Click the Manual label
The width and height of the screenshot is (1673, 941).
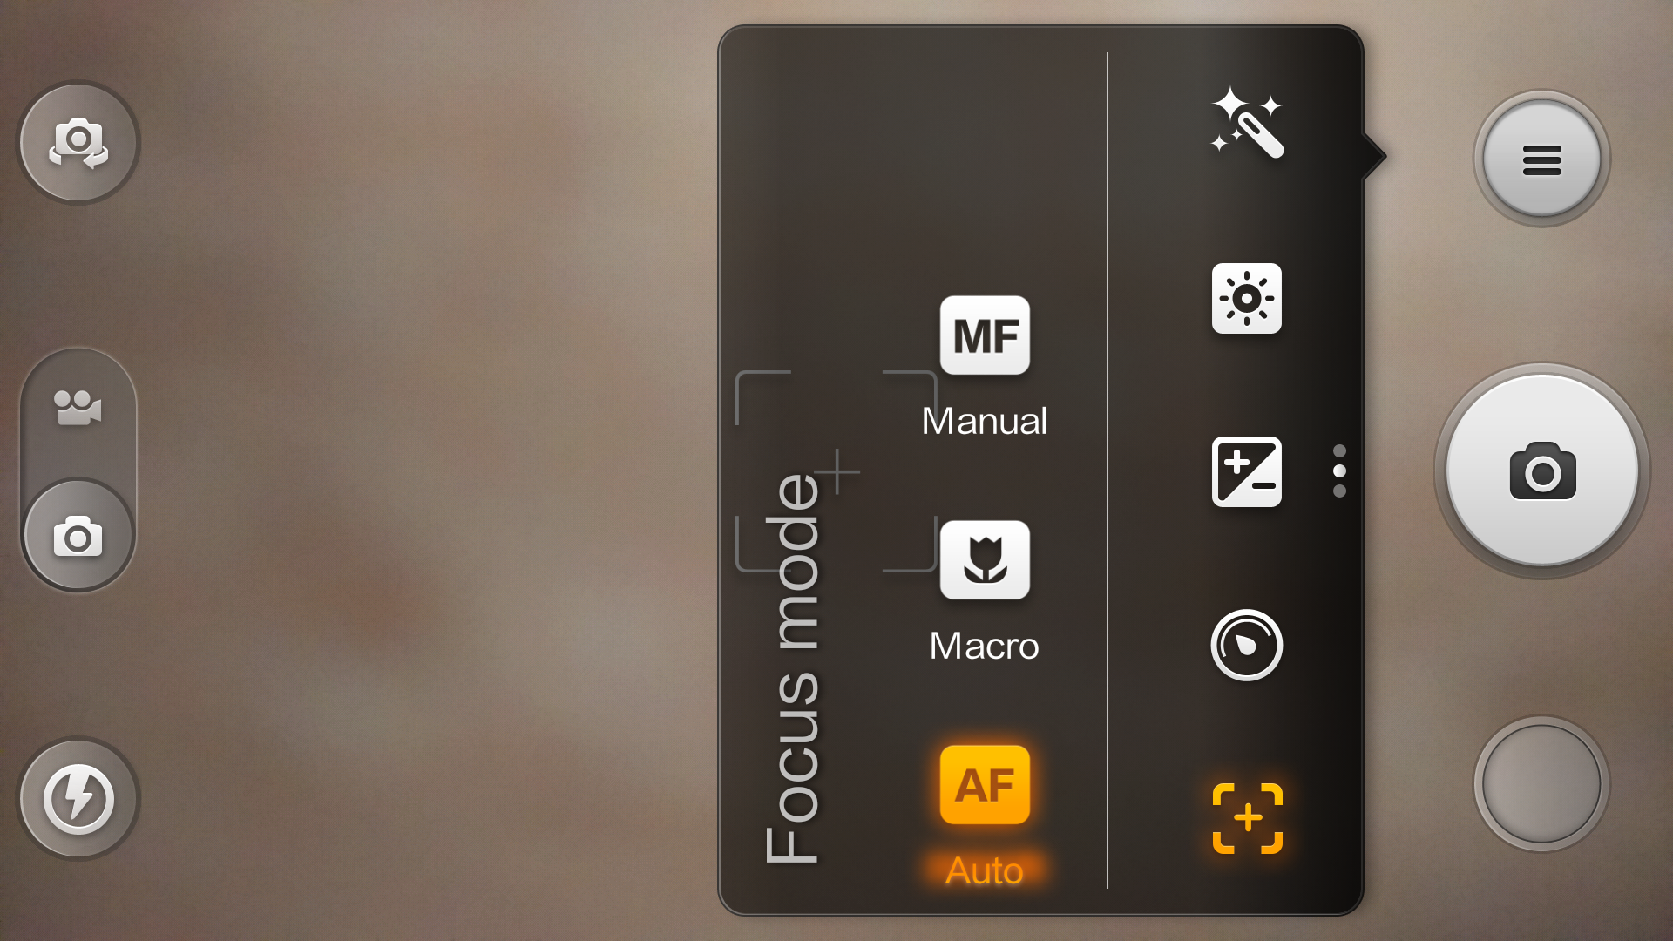tap(985, 422)
